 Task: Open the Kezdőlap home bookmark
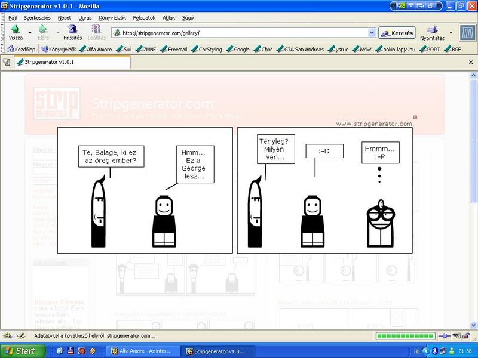click(x=22, y=49)
